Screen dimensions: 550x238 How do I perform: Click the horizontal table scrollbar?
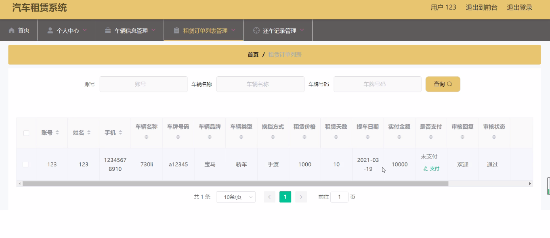click(x=235, y=184)
